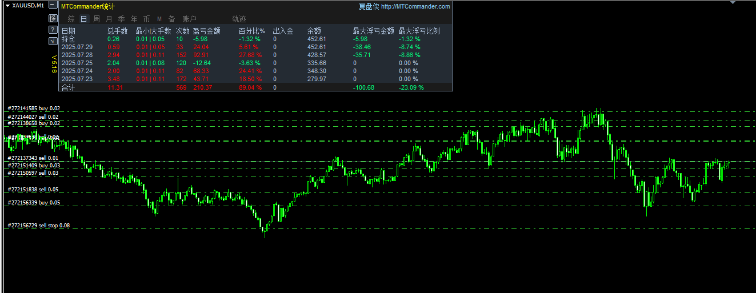Click max floating loss -100.68 in totals

coord(363,87)
